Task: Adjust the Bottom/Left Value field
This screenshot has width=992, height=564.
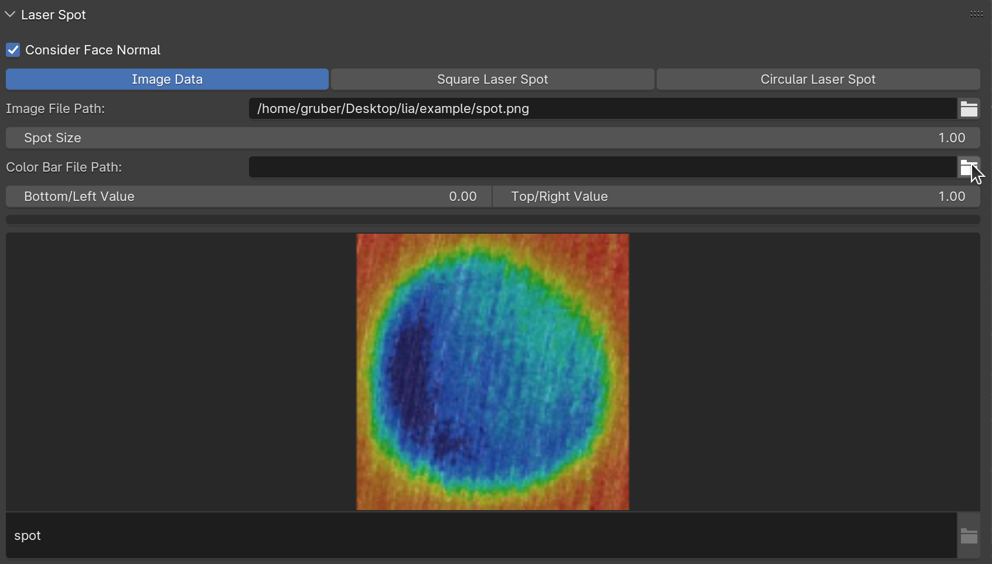Action: click(x=249, y=196)
